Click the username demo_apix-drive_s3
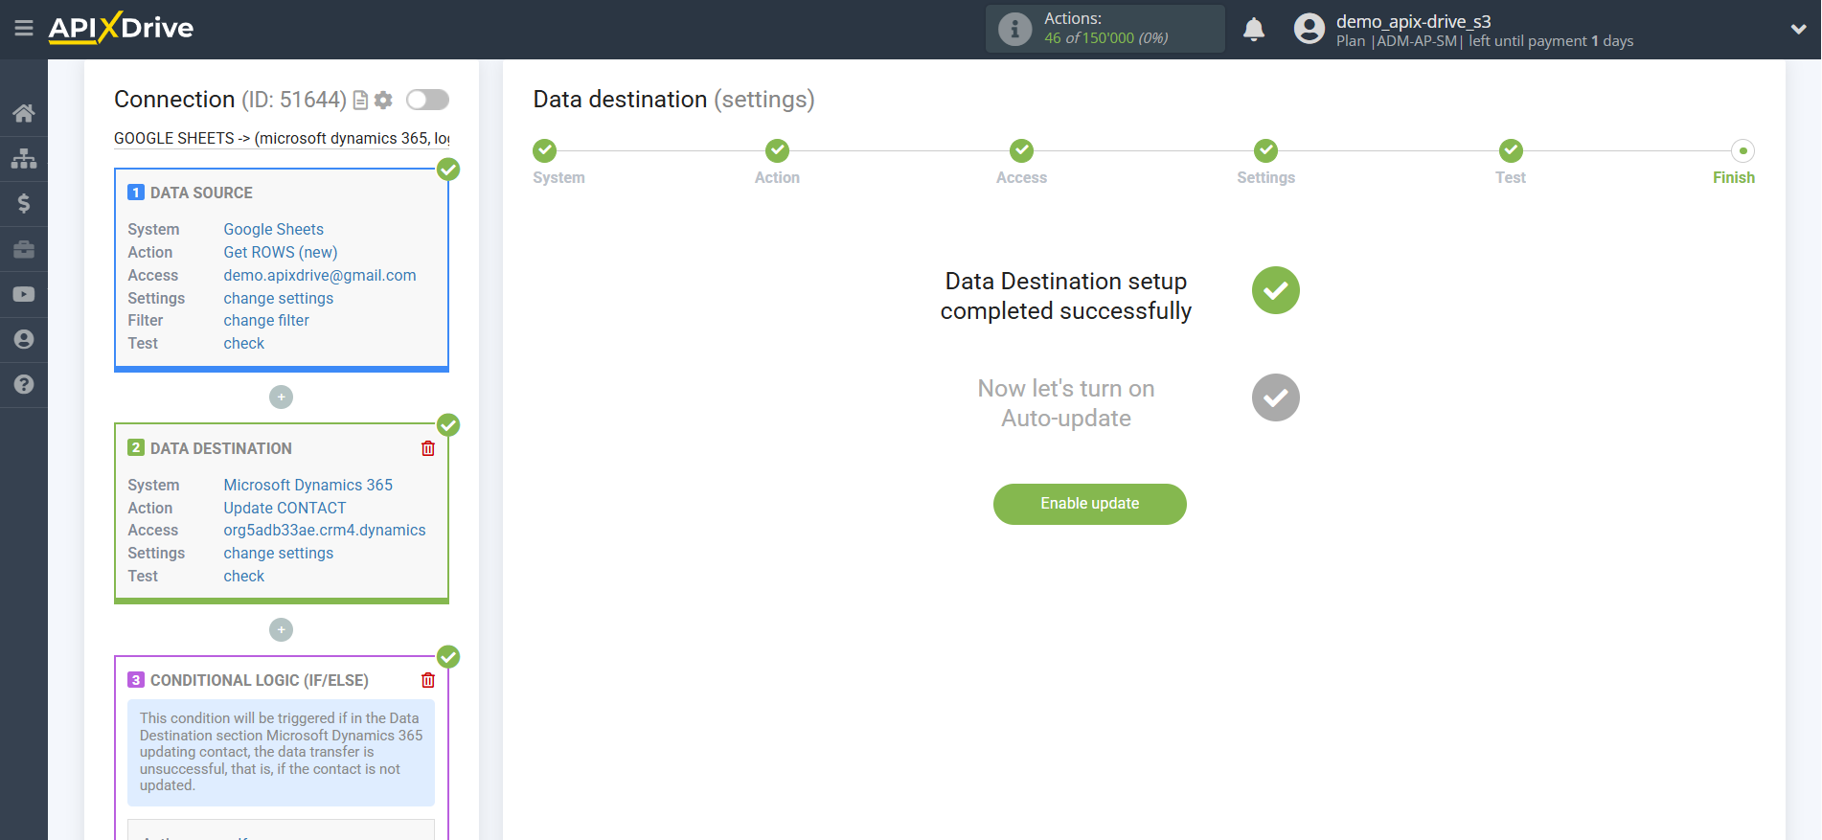Viewport: 1822px width, 840px height. point(1414,21)
